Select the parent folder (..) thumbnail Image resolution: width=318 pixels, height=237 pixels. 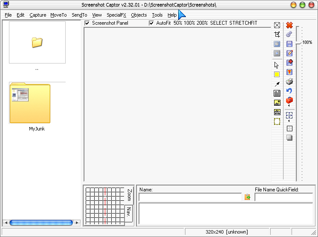[37, 42]
